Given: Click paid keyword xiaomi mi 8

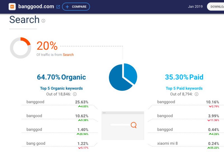Looking at the screenshot, I should tap(167, 143).
